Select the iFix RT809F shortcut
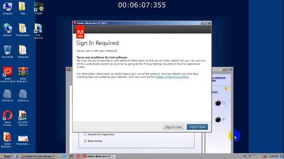 coord(39,8)
